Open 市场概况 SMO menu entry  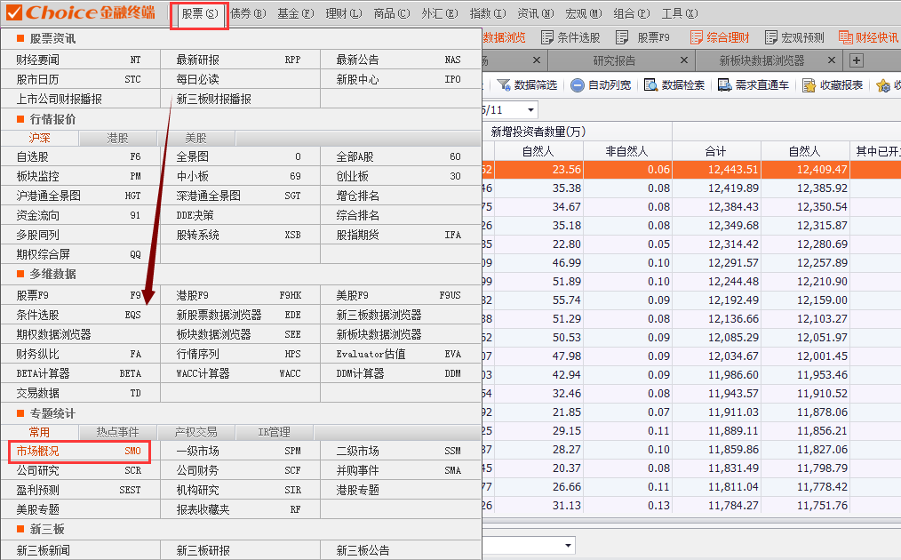point(80,452)
